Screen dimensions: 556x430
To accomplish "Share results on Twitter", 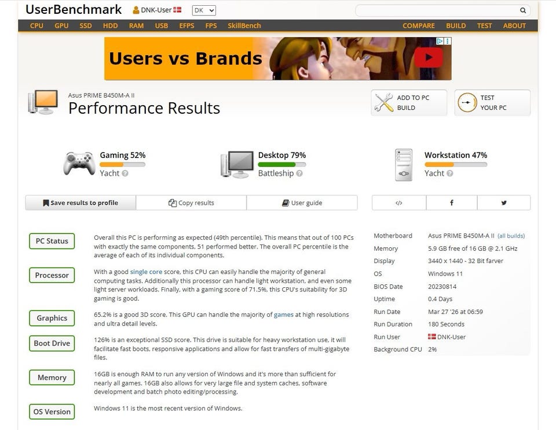I will tap(504, 203).
